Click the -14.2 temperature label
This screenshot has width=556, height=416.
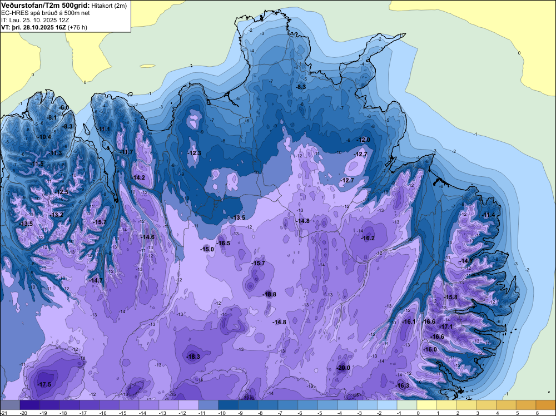[x=138, y=177]
